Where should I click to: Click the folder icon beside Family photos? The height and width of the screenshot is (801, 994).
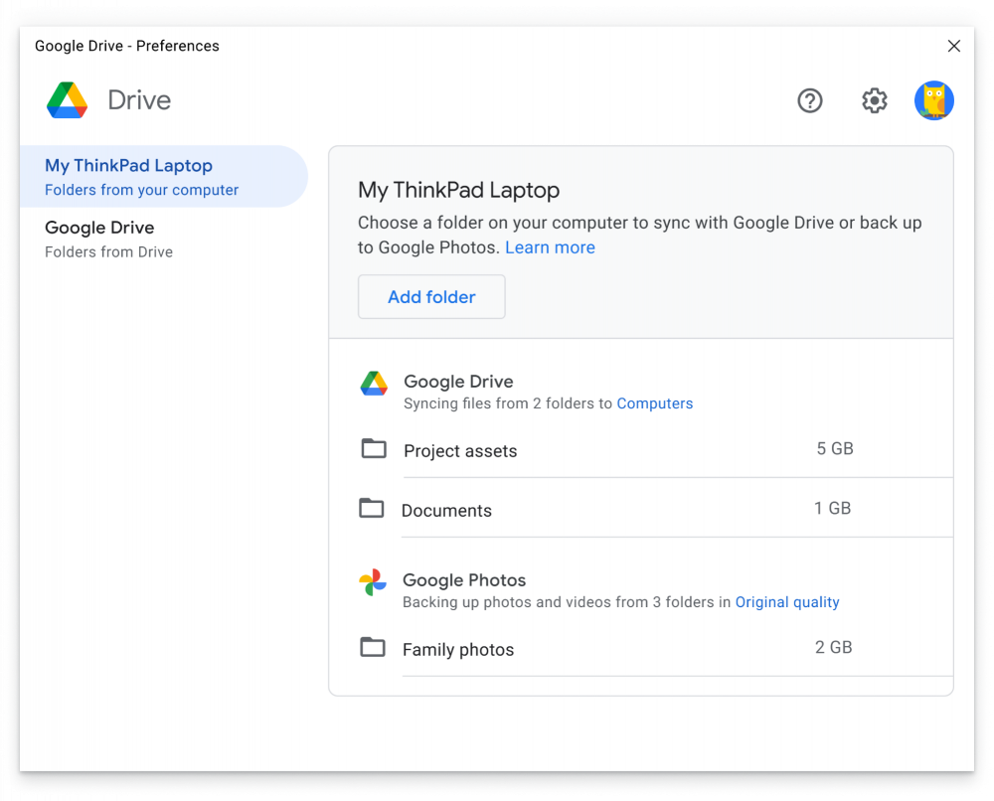point(372,647)
